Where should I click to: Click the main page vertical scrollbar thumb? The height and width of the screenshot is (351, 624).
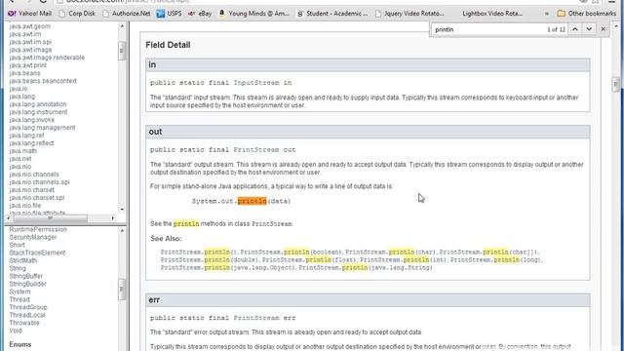615,84
